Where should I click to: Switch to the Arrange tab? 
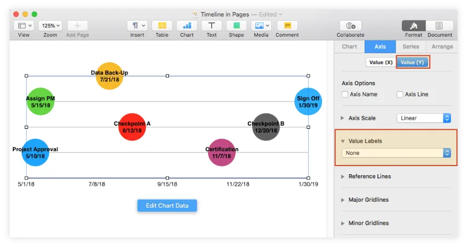442,46
